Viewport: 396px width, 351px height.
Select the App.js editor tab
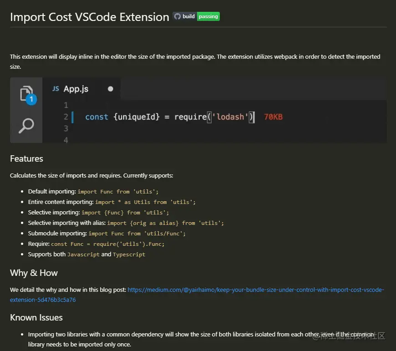pos(81,89)
